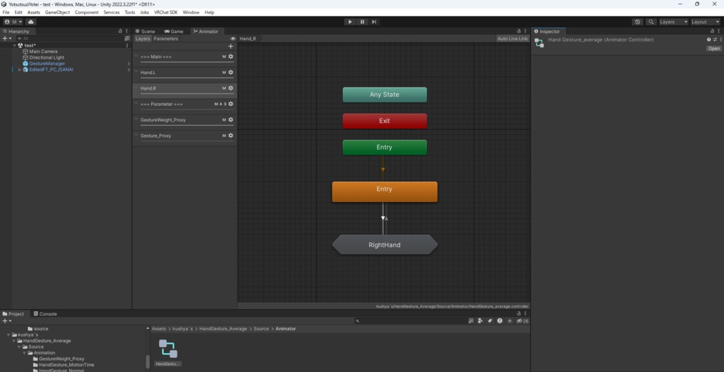Open the Component menu

point(86,13)
